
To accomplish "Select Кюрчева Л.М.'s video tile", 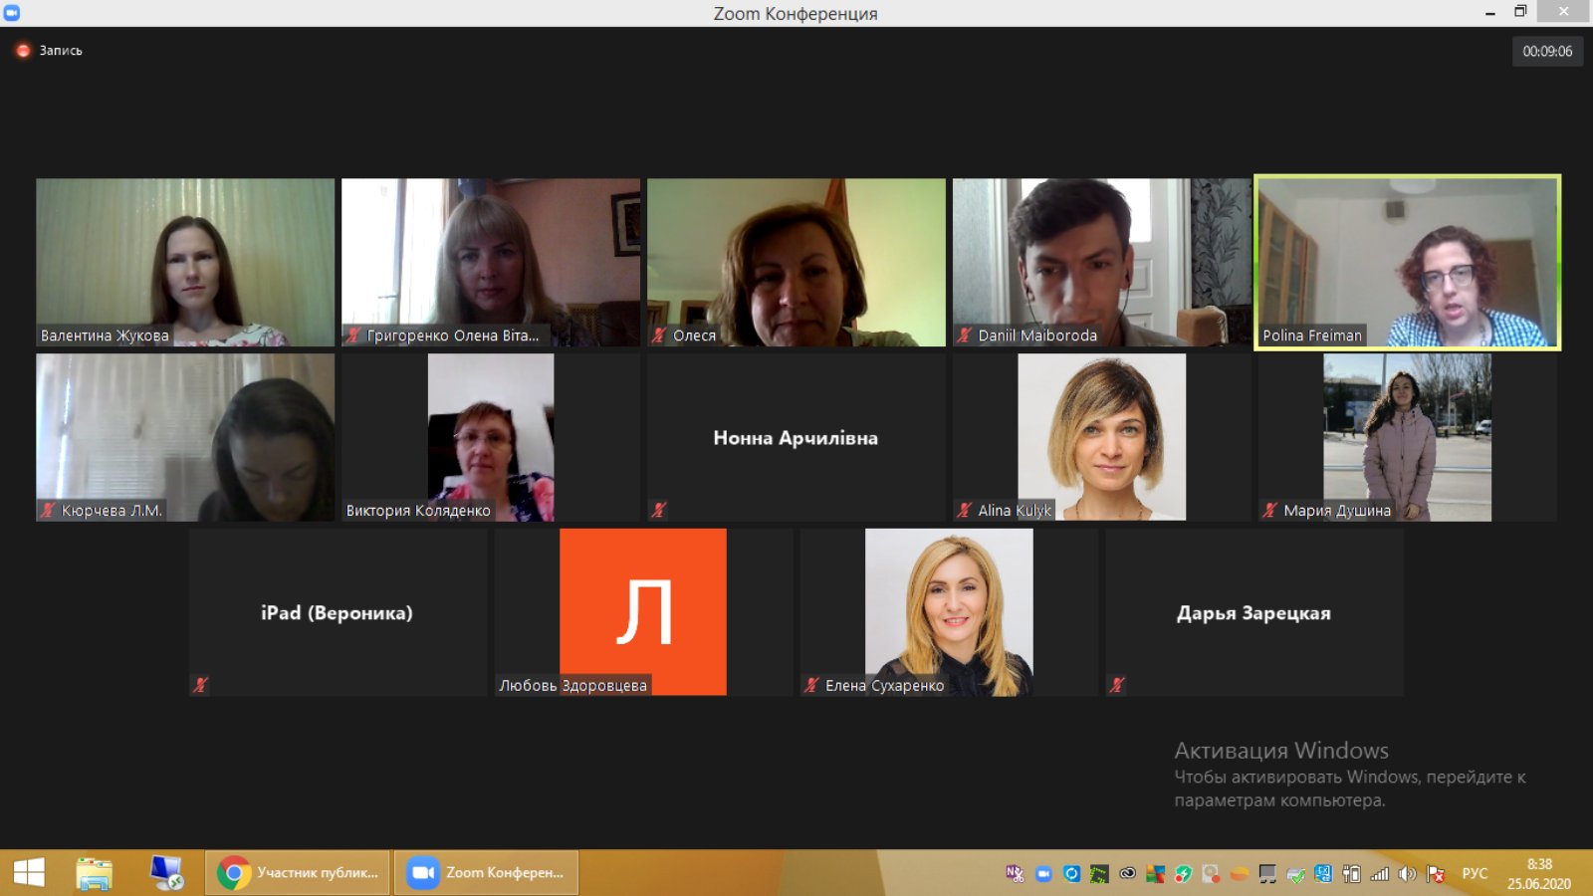I will 185,438.
